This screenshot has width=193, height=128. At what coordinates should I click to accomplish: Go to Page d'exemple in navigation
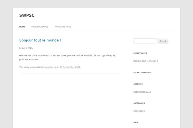coord(40,27)
